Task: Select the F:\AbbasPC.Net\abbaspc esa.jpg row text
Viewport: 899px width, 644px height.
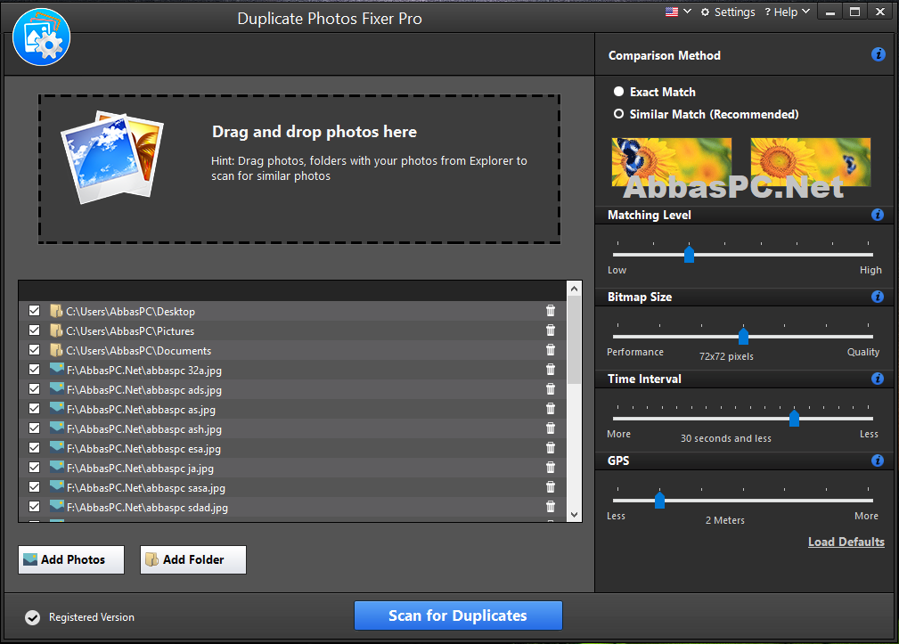Action: [144, 449]
